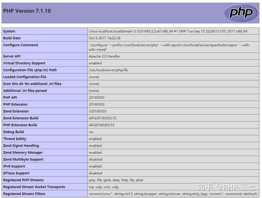Click the Configuration File (php.ini) Path label
Image resolution: width=262 pixels, height=198 pixels.
[x=30, y=70]
